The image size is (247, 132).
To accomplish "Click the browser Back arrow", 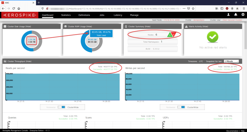I will click(x=3, y=8).
